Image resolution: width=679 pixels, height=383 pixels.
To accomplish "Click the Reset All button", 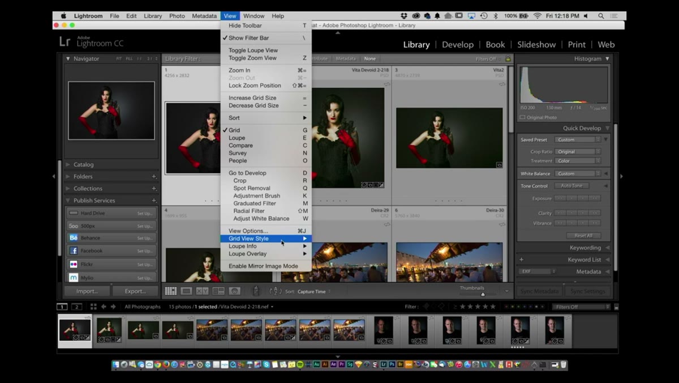I will [583, 236].
